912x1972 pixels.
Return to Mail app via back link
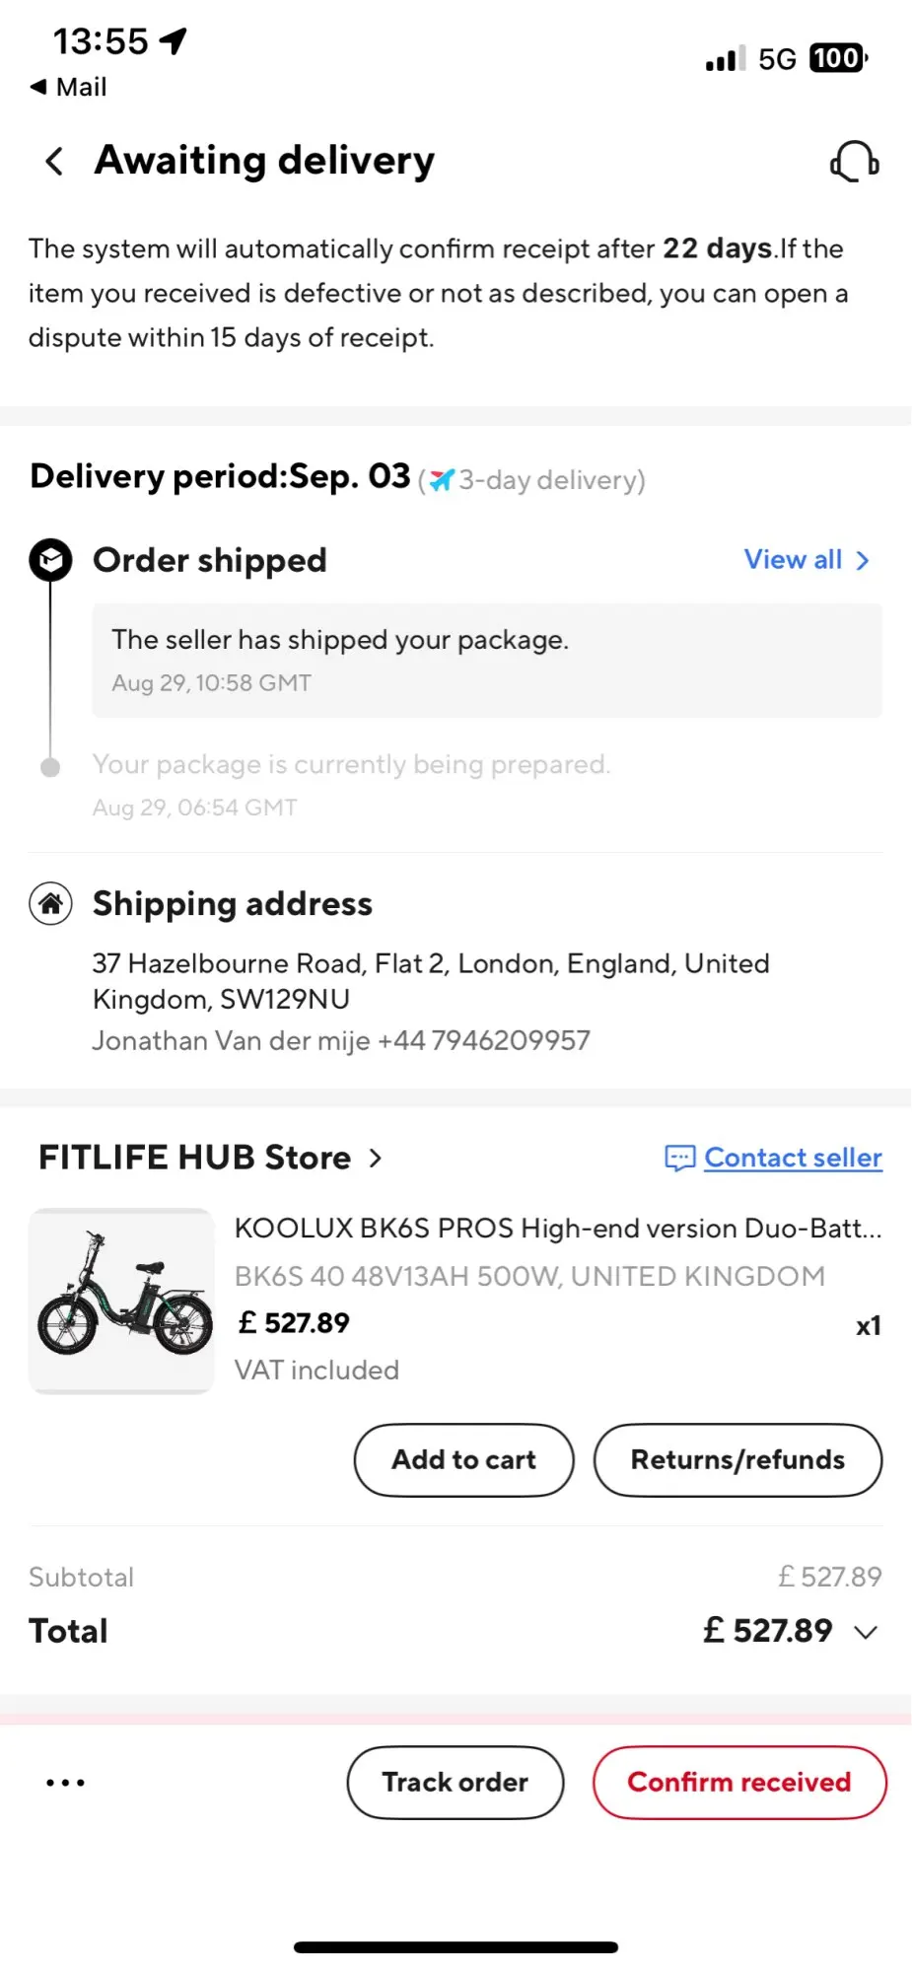[69, 87]
